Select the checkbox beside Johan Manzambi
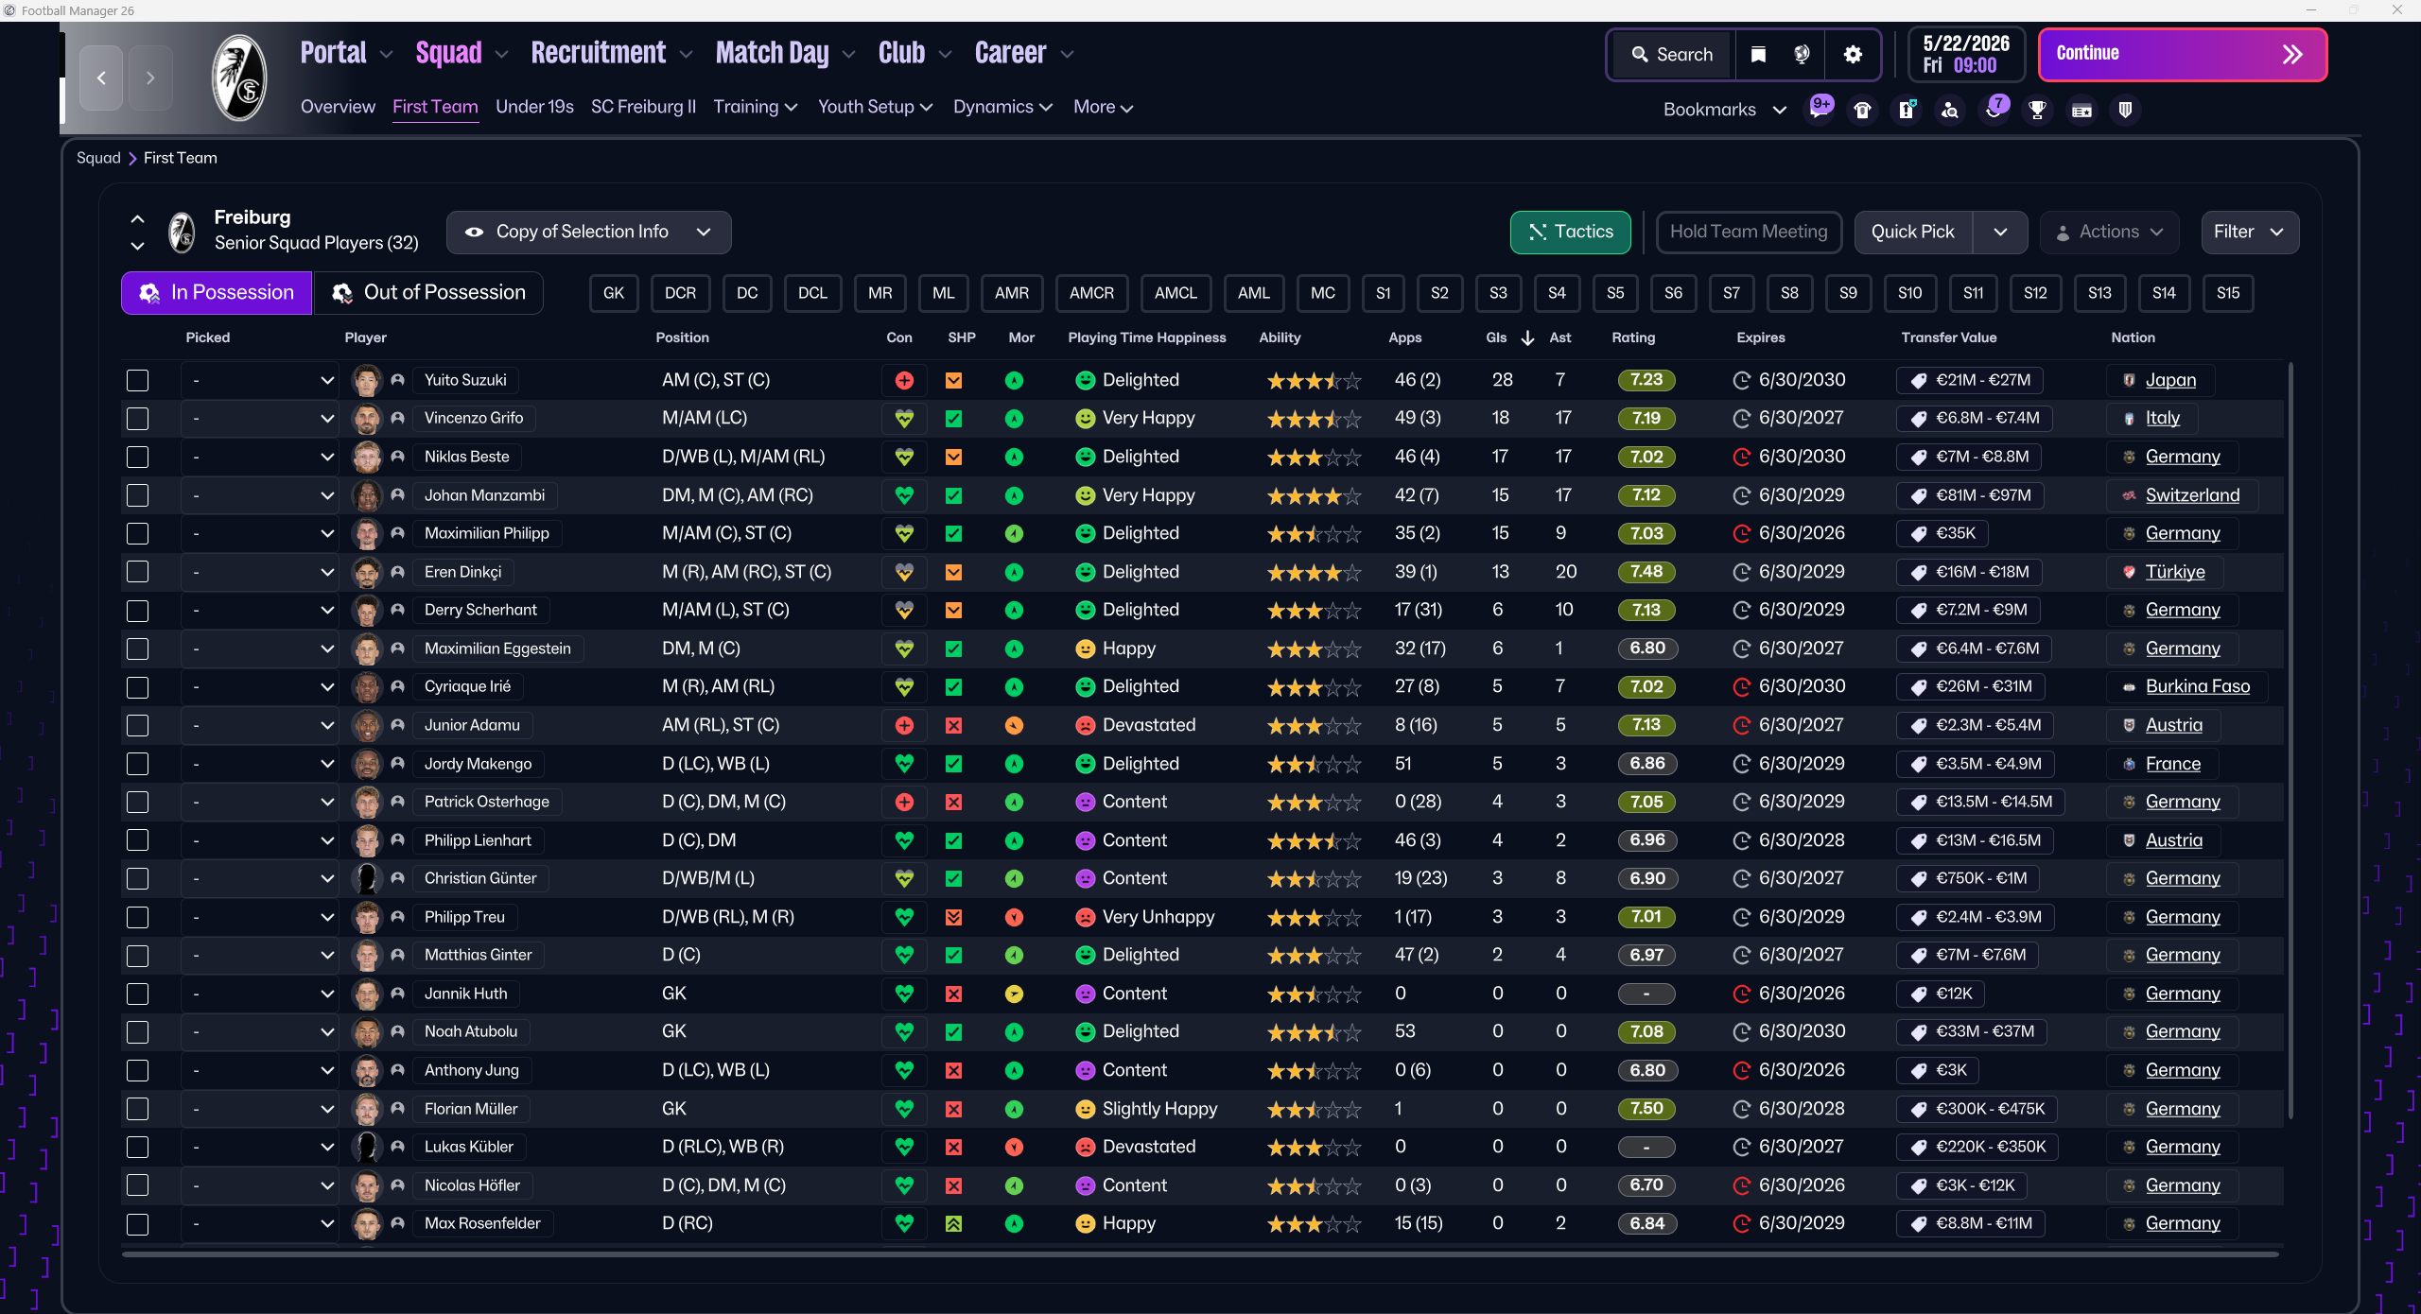The image size is (2421, 1314). [138, 495]
